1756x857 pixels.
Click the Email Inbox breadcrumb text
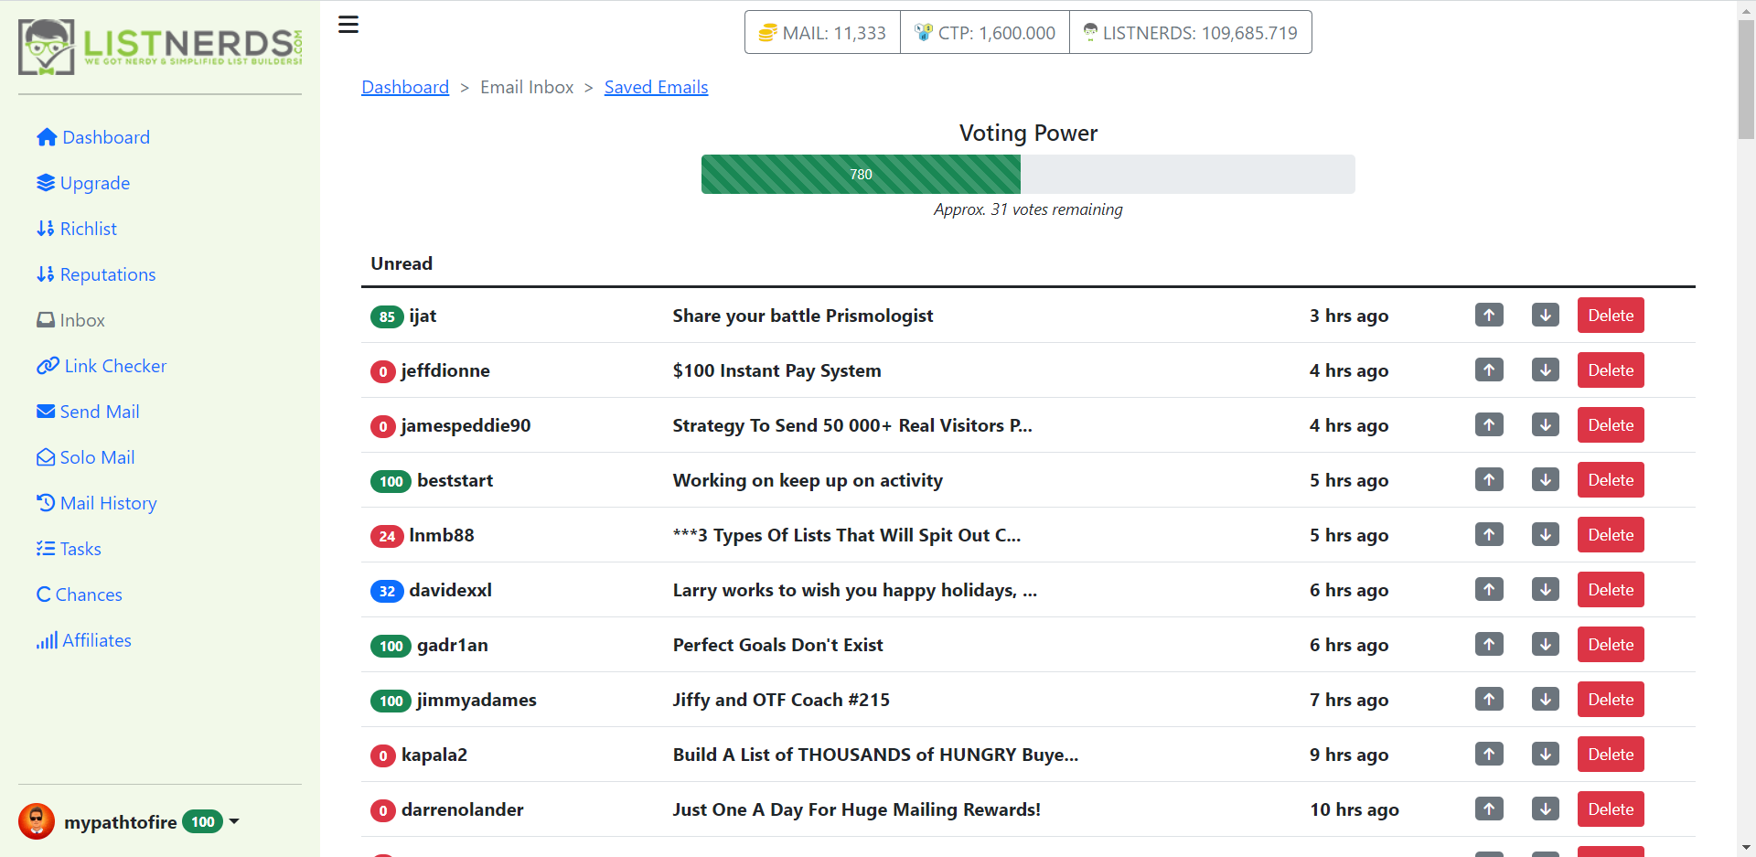click(x=527, y=87)
